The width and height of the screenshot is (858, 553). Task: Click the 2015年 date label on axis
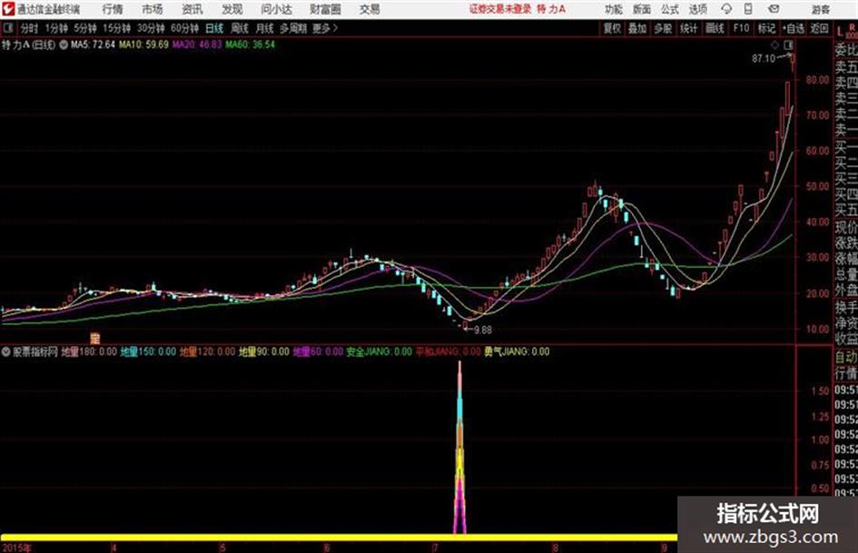[x=16, y=548]
